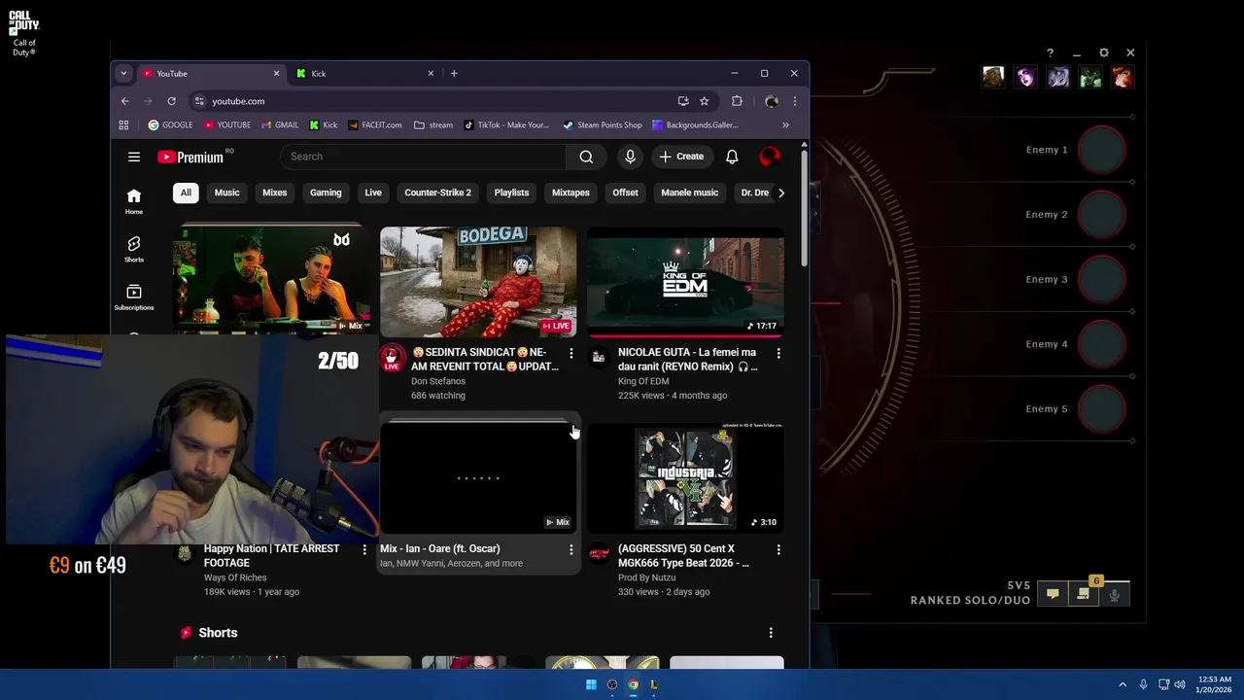Open Shorts from the YouTube sidebar
This screenshot has width=1244, height=700.
tap(134, 249)
